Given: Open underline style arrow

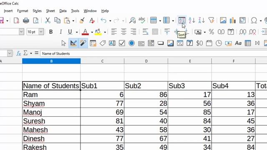Looking at the screenshot, I should pos(77,32).
